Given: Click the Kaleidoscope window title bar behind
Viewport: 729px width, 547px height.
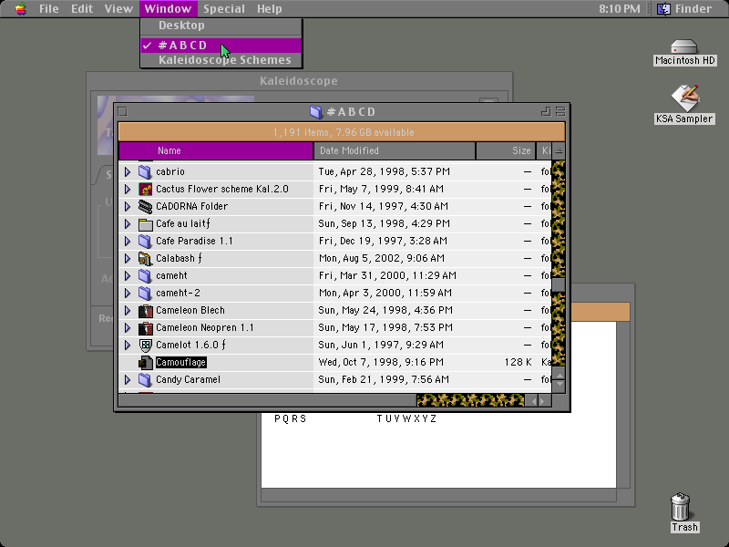Looking at the screenshot, I should (x=300, y=81).
